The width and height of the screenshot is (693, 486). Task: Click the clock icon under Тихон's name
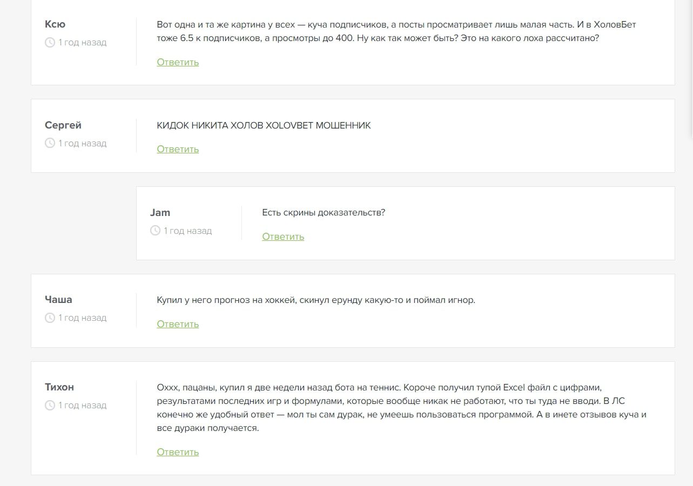pos(50,405)
